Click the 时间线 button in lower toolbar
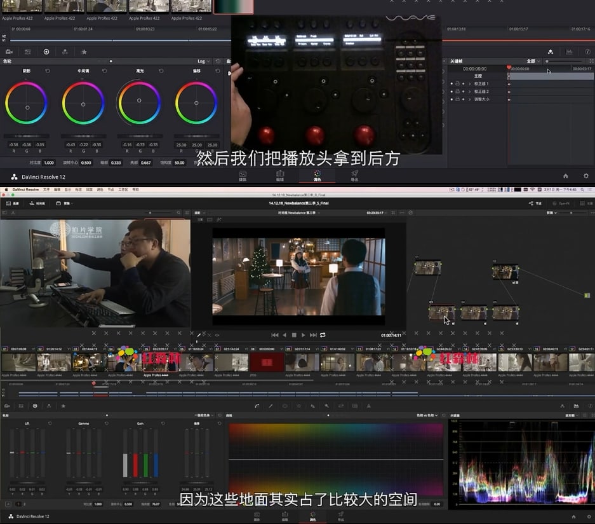The image size is (595, 524). (37, 203)
